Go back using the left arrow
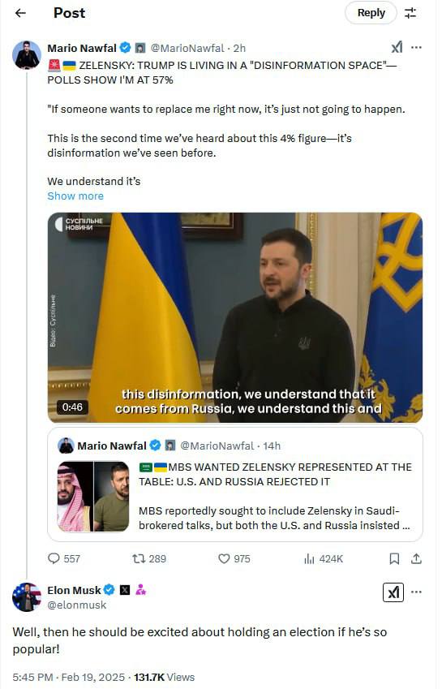Image resolution: width=442 pixels, height=689 pixels. (x=20, y=13)
